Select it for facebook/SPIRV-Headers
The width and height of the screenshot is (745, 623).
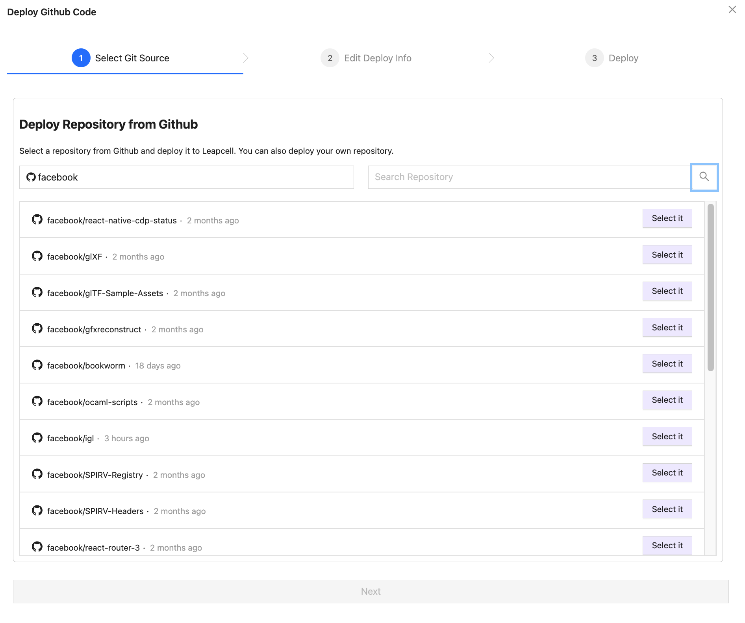tap(667, 509)
